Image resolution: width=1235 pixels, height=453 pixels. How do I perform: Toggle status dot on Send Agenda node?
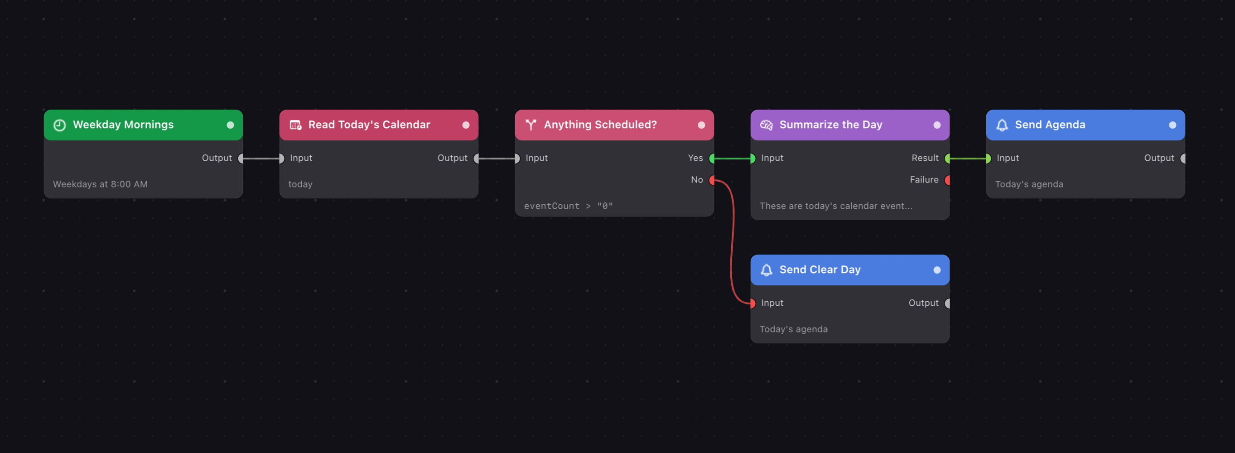[x=1172, y=125]
